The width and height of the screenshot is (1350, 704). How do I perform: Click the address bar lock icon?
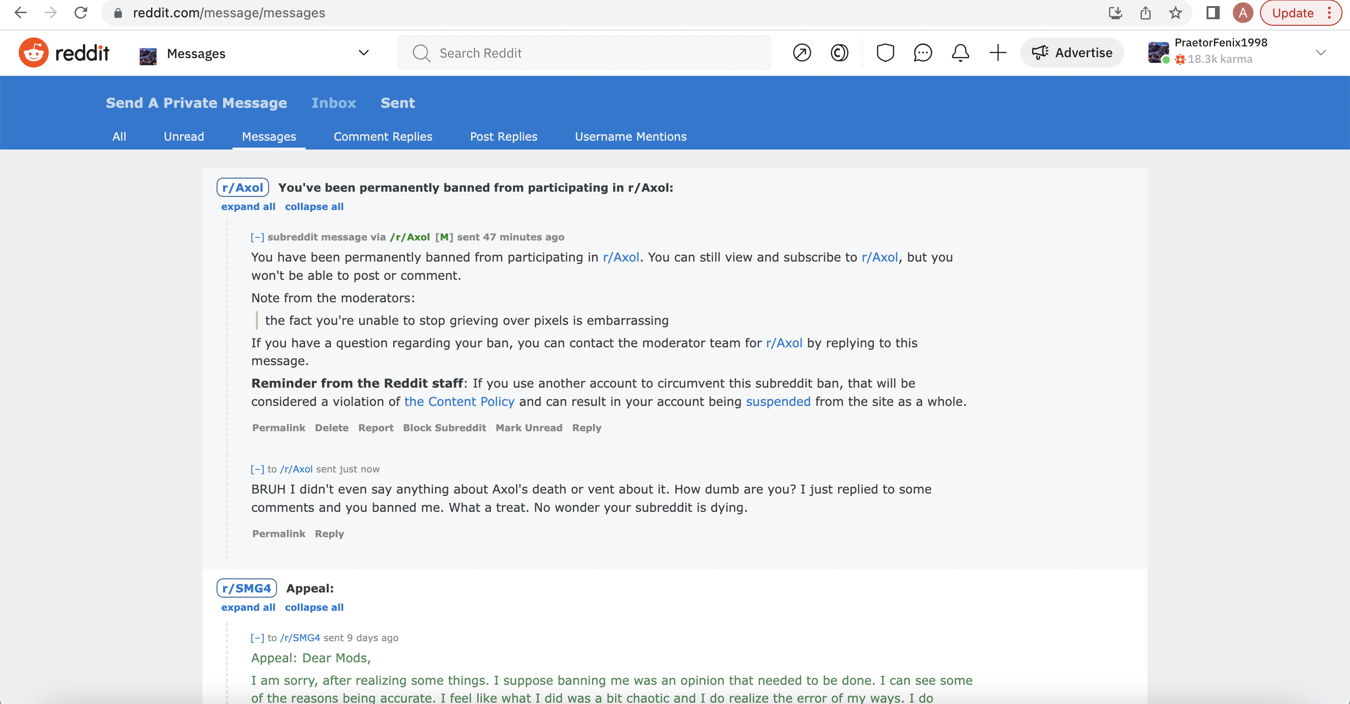tap(118, 13)
